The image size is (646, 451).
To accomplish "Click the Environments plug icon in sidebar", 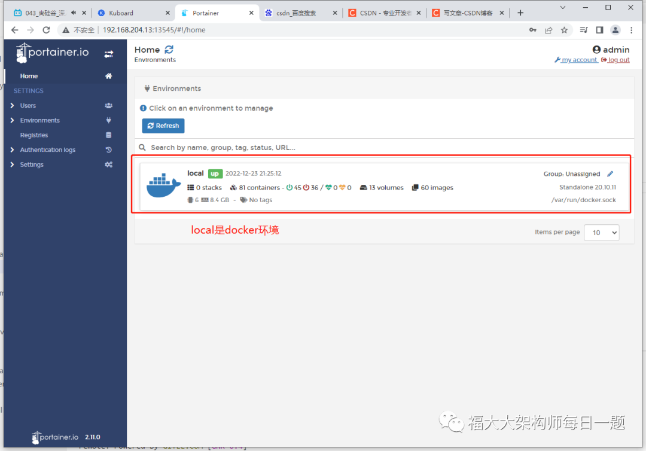I will tap(109, 120).
